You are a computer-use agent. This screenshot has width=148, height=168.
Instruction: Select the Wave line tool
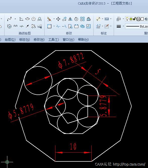(x=15, y=26)
